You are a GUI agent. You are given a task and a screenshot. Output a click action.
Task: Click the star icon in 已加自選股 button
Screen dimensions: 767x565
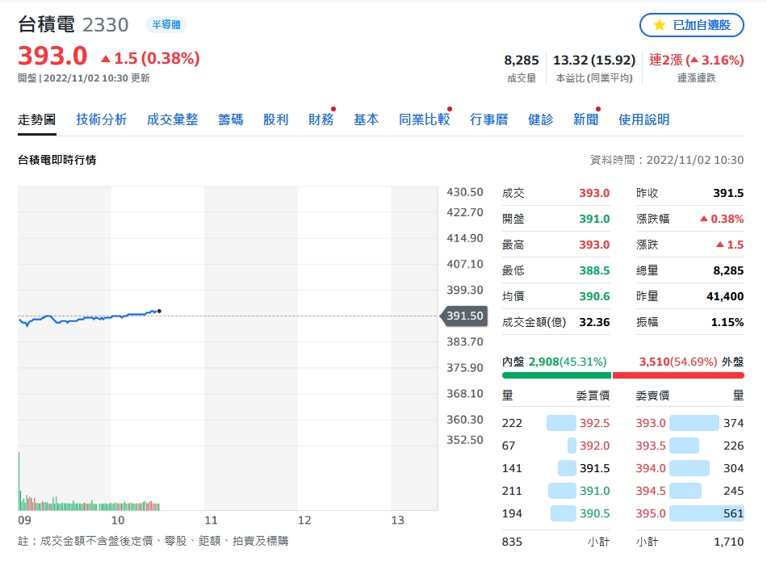659,25
